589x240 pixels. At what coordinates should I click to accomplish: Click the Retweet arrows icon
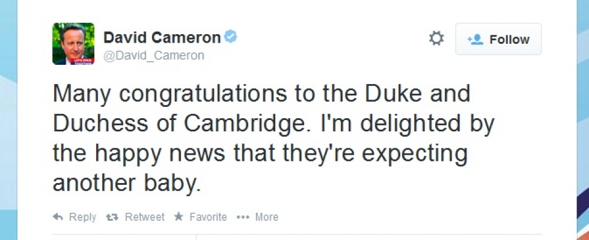(x=112, y=217)
